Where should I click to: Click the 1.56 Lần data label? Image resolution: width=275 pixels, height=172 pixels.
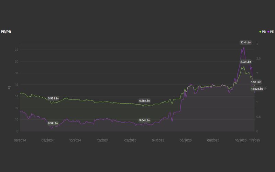click(x=256, y=82)
